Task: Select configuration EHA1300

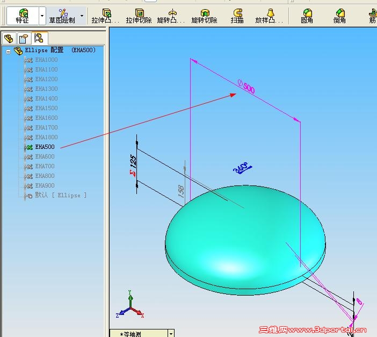Action: coord(46,89)
